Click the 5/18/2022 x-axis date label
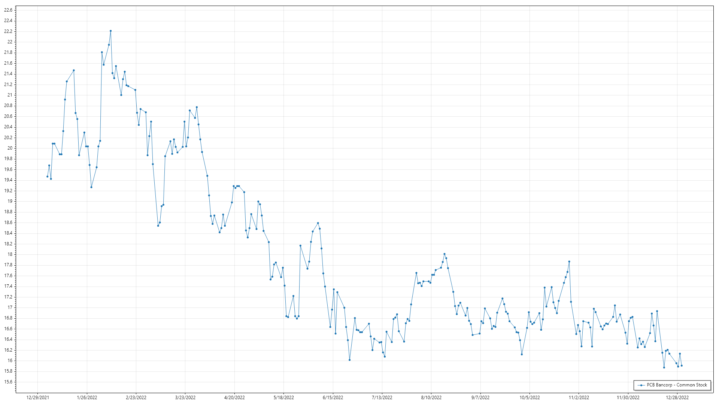Screen dimensions: 719x404 click(x=283, y=398)
